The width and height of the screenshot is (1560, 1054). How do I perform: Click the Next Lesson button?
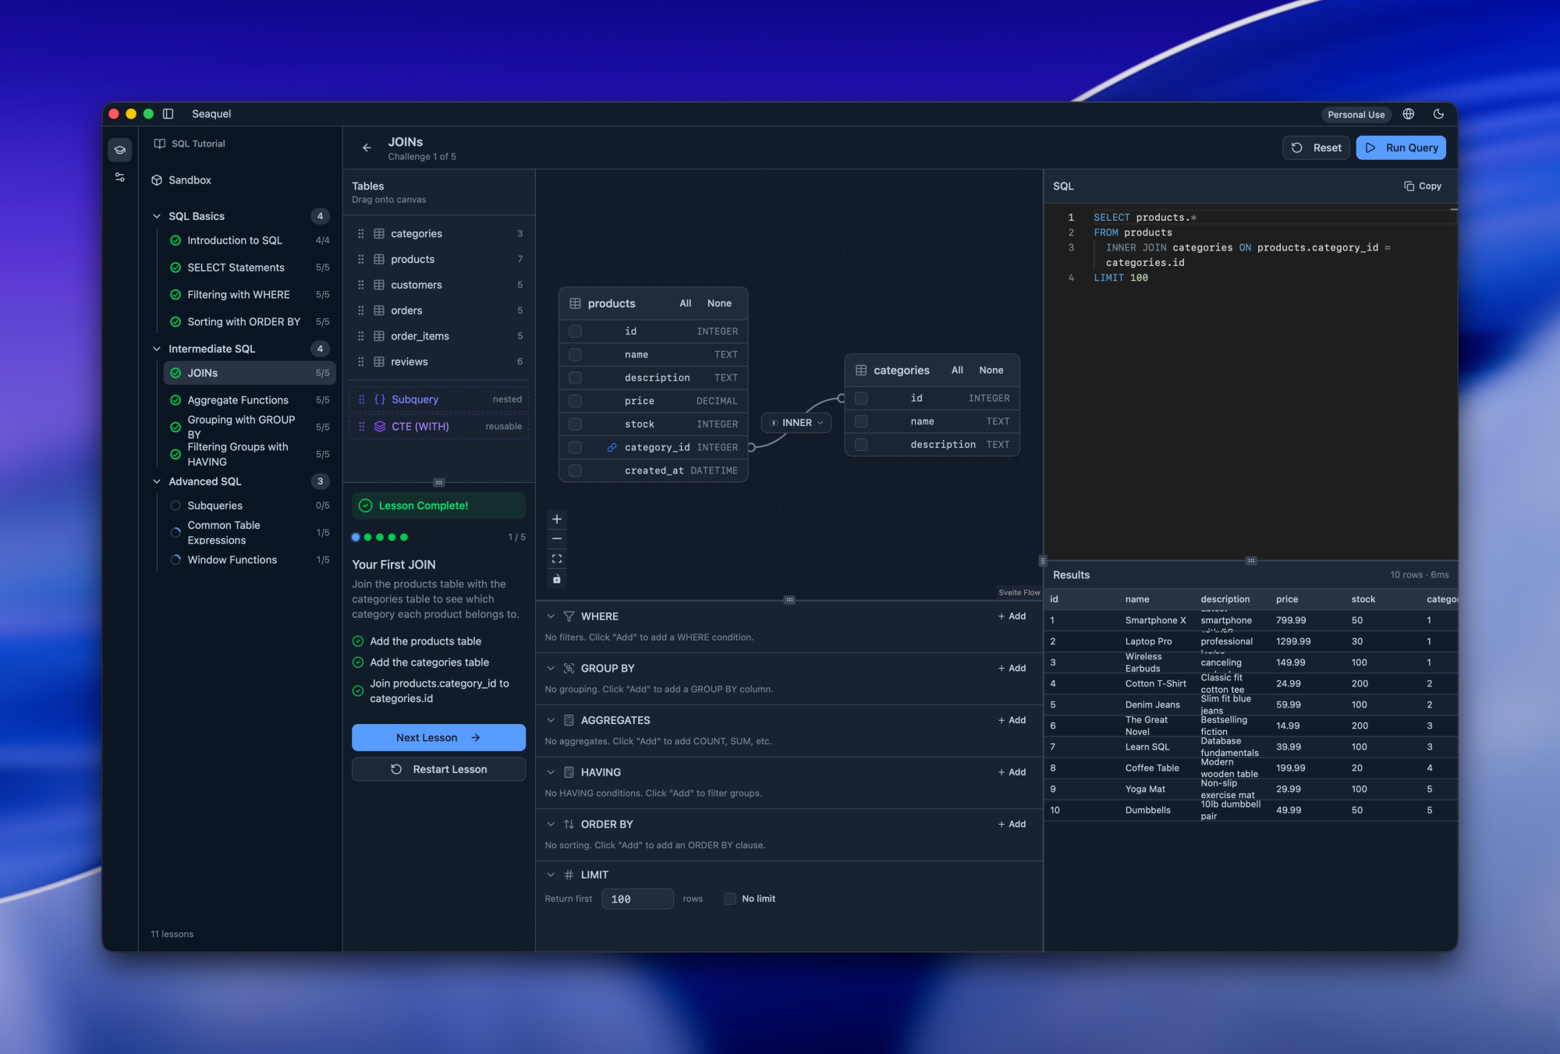point(438,737)
